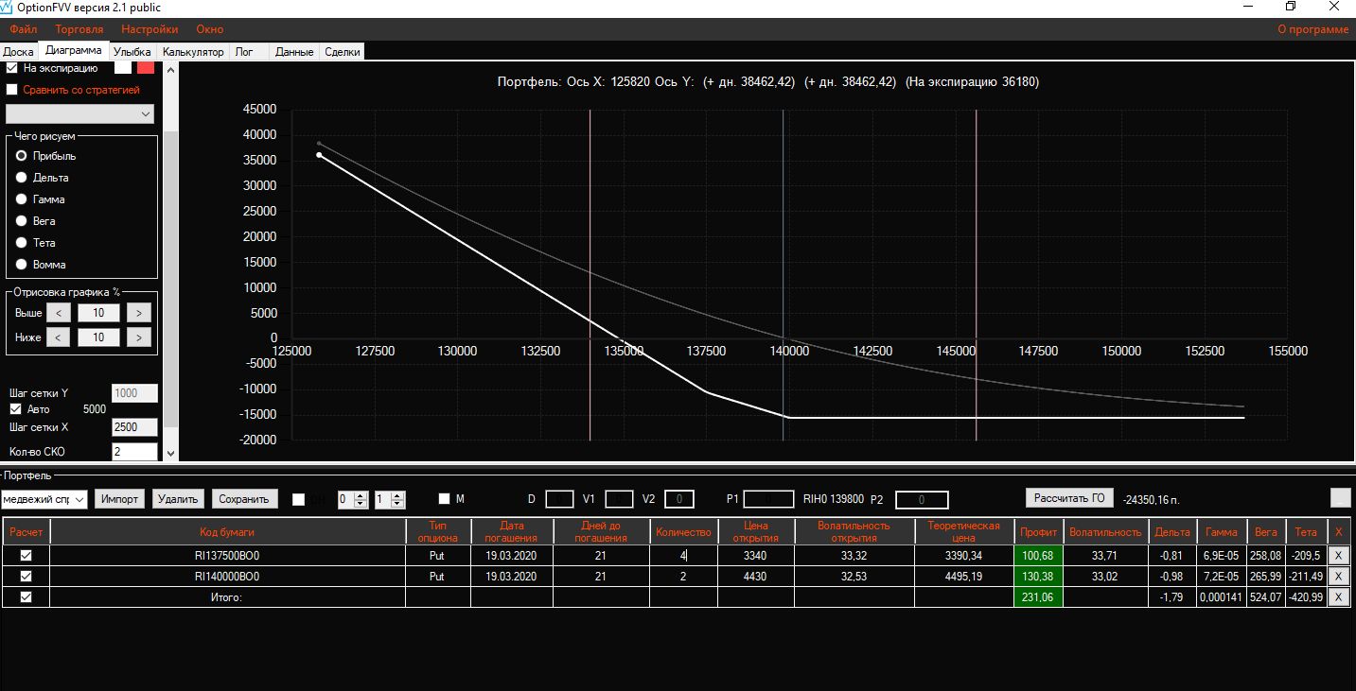The image size is (1356, 691).
Task: Open the медвежий спред portfolio dropdown
Action: click(44, 499)
